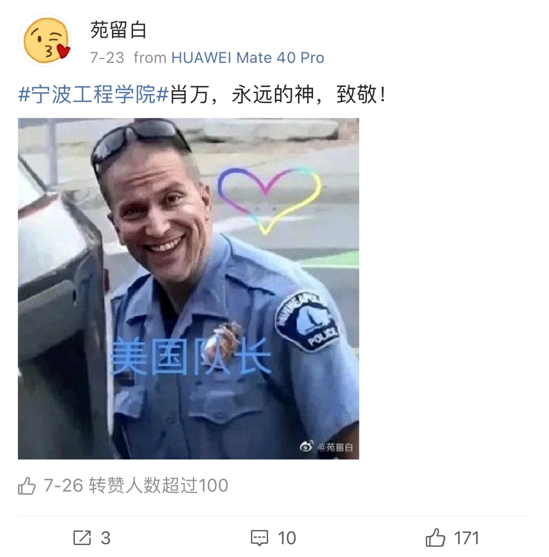Click the 转赞人数超过100 notice text
Image resolution: width=549 pixels, height=557 pixels.
pyautogui.click(x=158, y=486)
